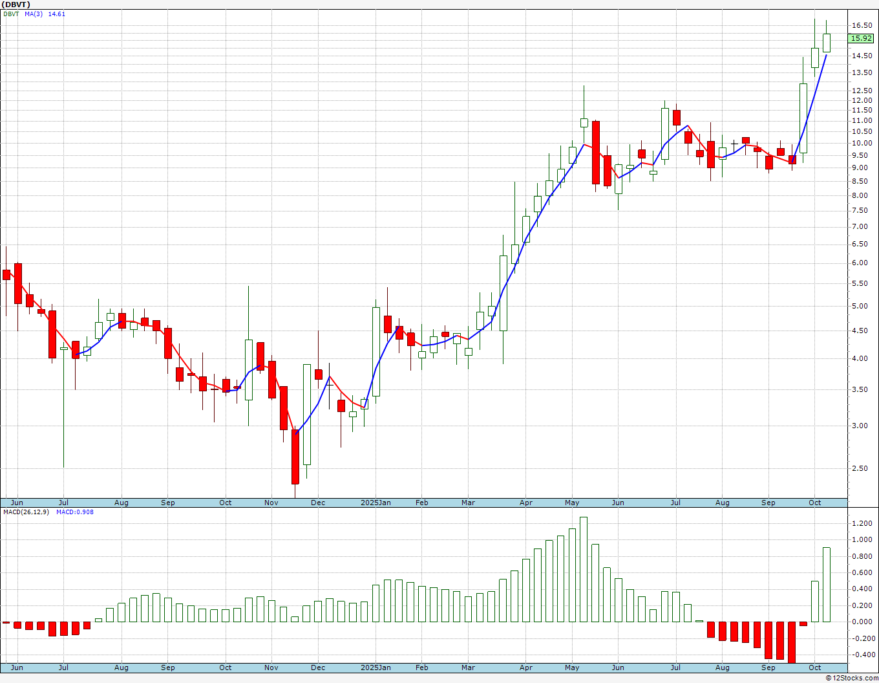Select the 11.00 price axis label
The image size is (879, 683).
coord(862,120)
